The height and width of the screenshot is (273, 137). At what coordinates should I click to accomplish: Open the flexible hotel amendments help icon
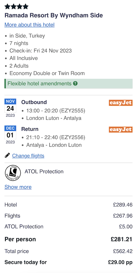tap(75, 84)
